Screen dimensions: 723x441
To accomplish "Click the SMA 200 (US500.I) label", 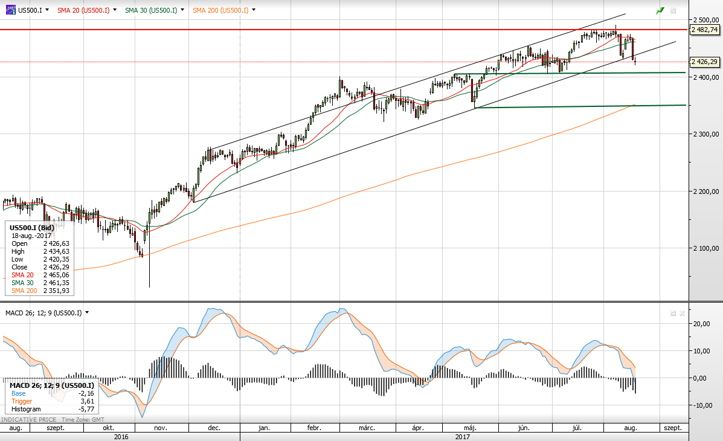I will coord(220,10).
